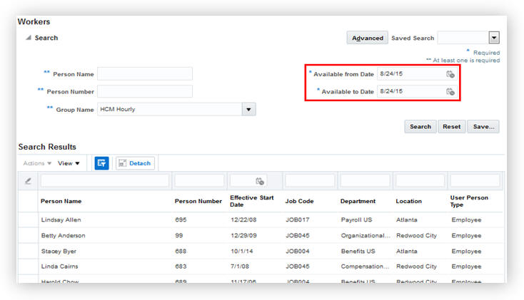Focus the Person Name search field
This screenshot has height=300, width=524.
coord(145,73)
